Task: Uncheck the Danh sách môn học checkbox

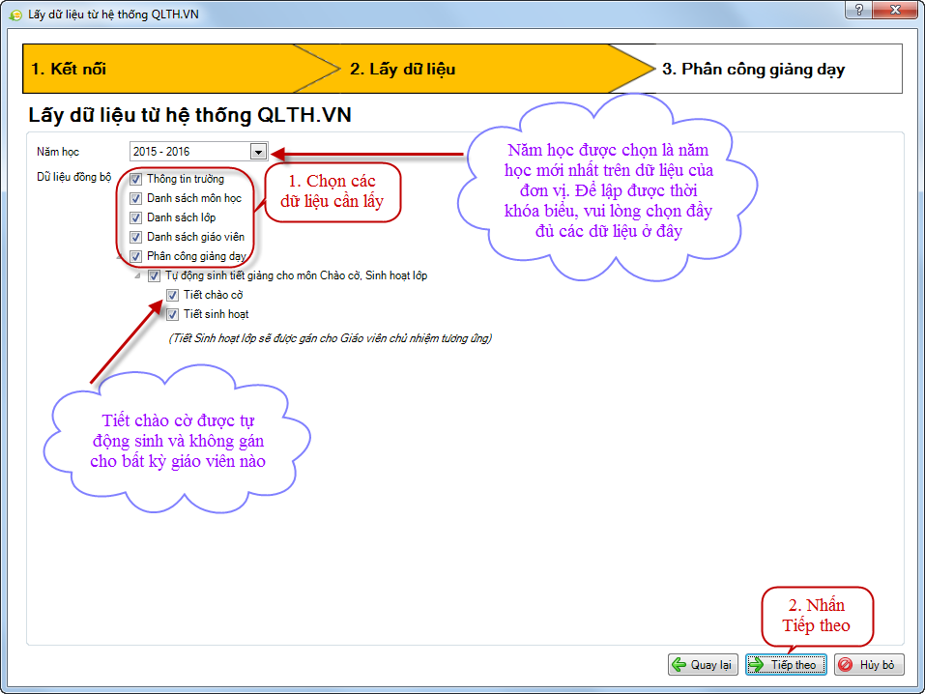Action: [x=135, y=198]
